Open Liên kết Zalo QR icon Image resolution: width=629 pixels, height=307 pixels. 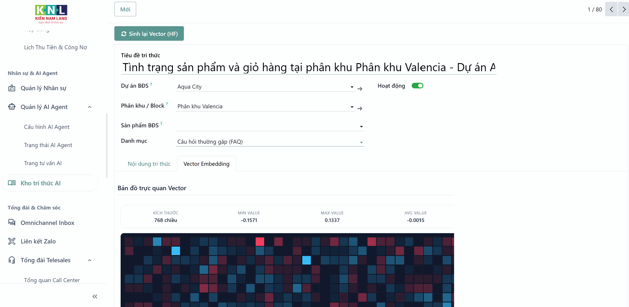12,241
